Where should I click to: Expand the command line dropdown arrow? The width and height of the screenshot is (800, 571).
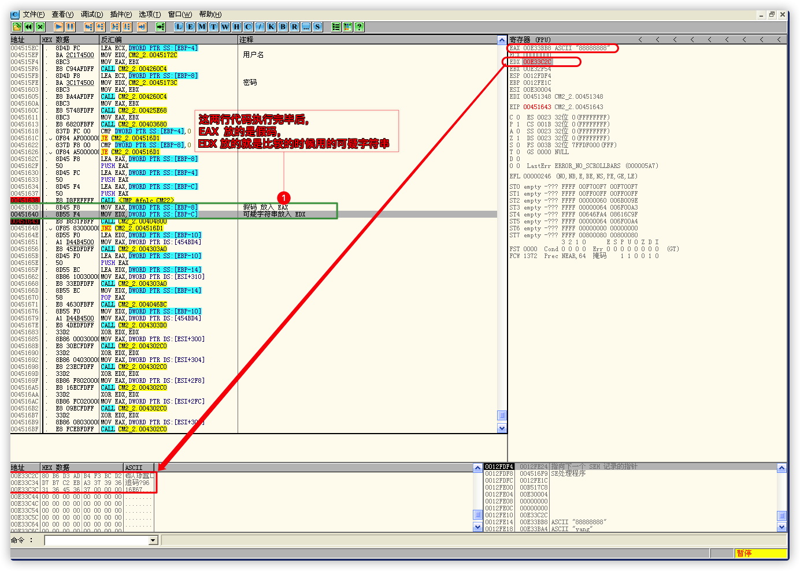(153, 540)
